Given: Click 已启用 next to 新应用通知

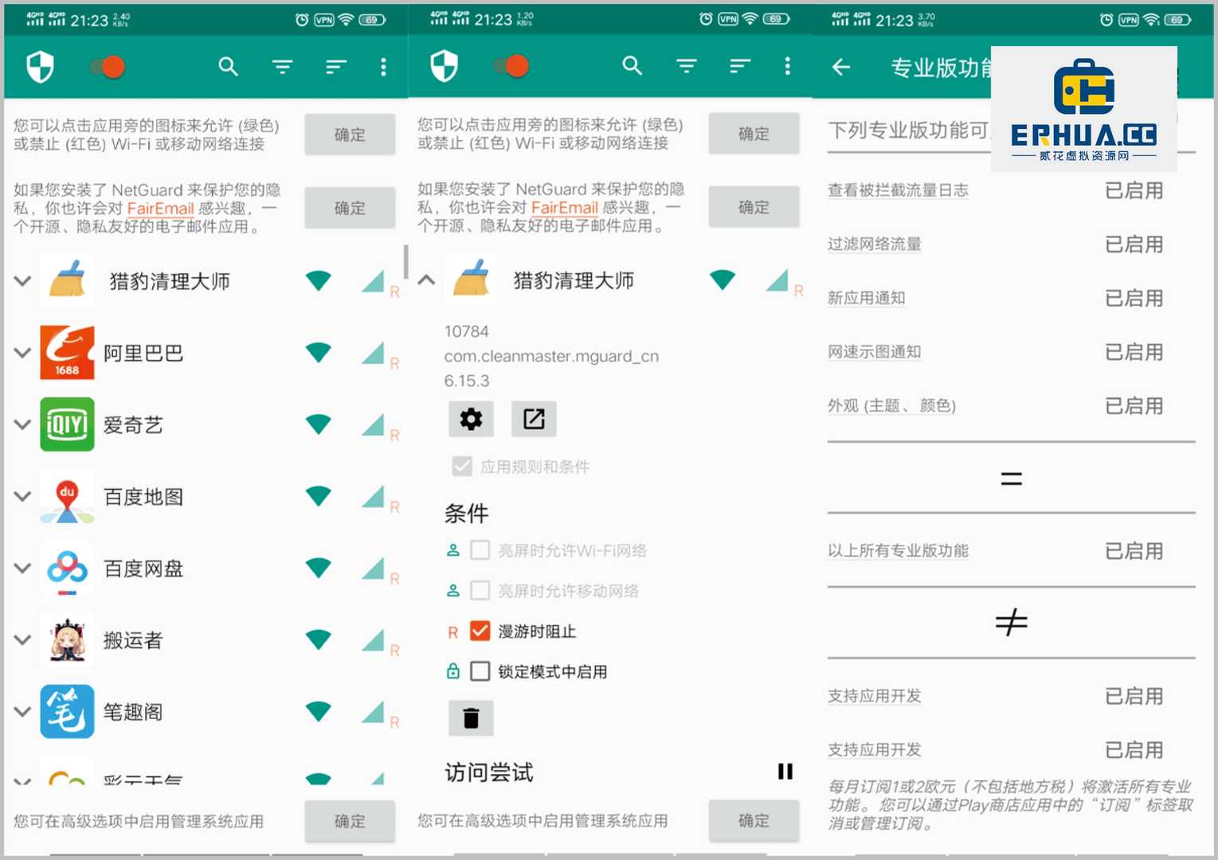Looking at the screenshot, I should coord(1134,298).
